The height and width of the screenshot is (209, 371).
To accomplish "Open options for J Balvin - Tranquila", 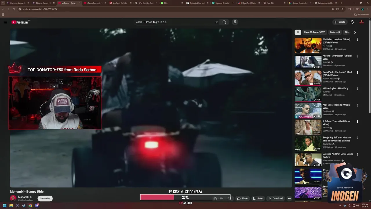I will [357, 121].
